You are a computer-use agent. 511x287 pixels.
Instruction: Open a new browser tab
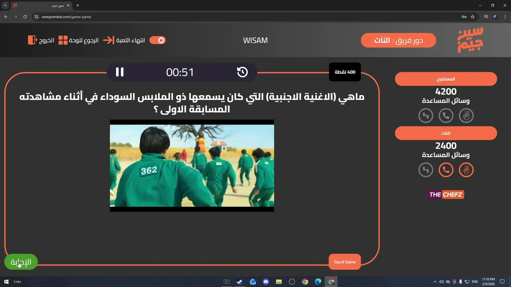tap(77, 6)
